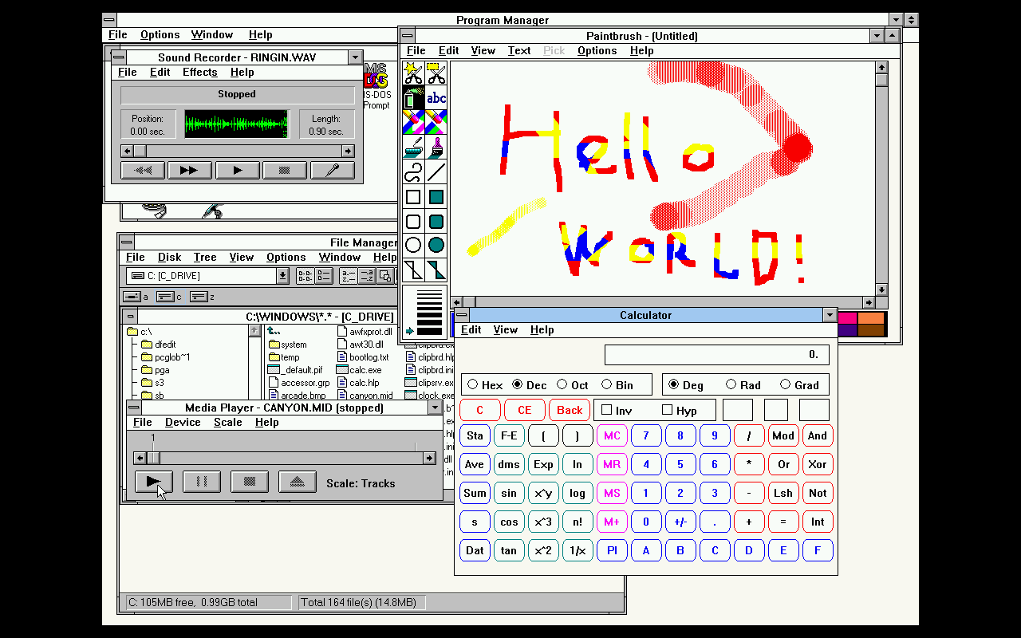Viewport: 1021px width, 638px height.
Task: Click the Media Player play button
Action: 154,482
